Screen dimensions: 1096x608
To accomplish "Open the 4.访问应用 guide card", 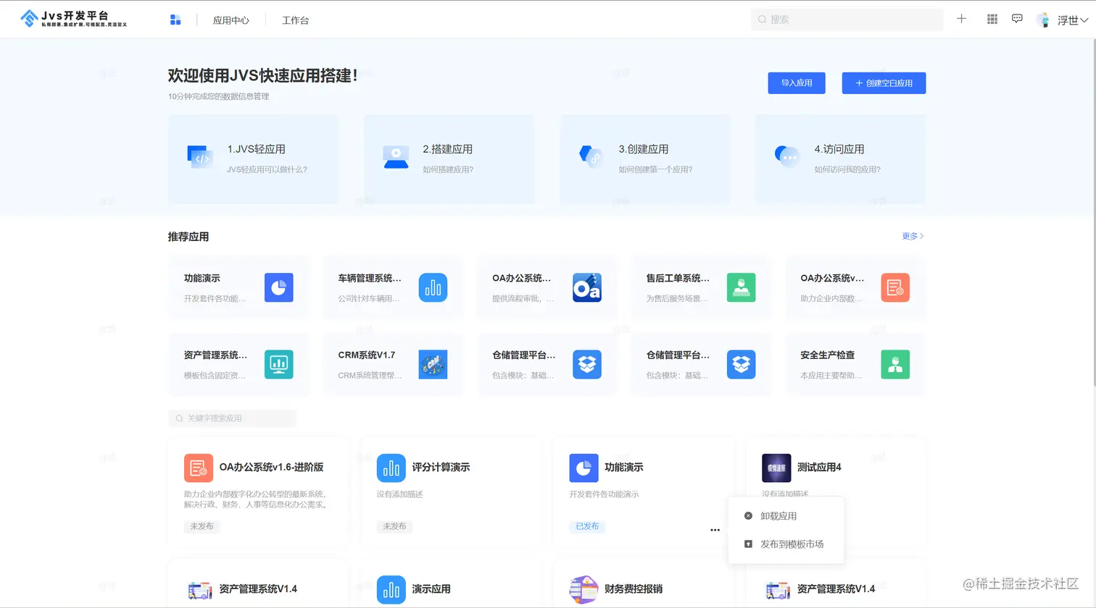I will coord(840,159).
